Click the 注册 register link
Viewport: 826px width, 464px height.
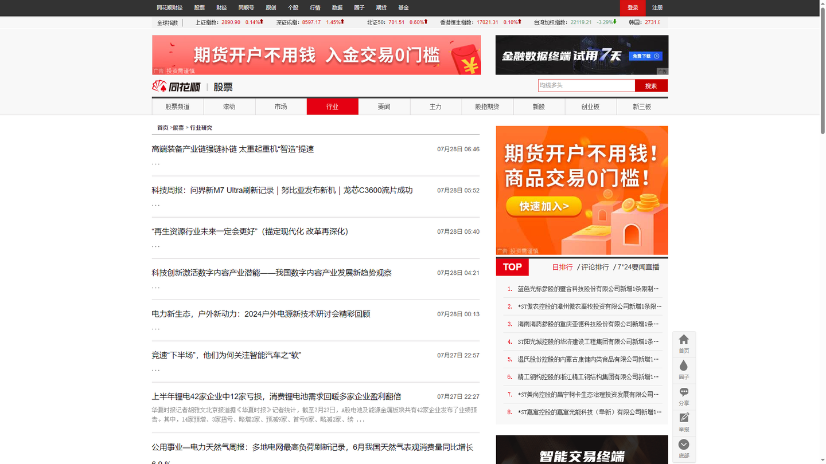[657, 8]
